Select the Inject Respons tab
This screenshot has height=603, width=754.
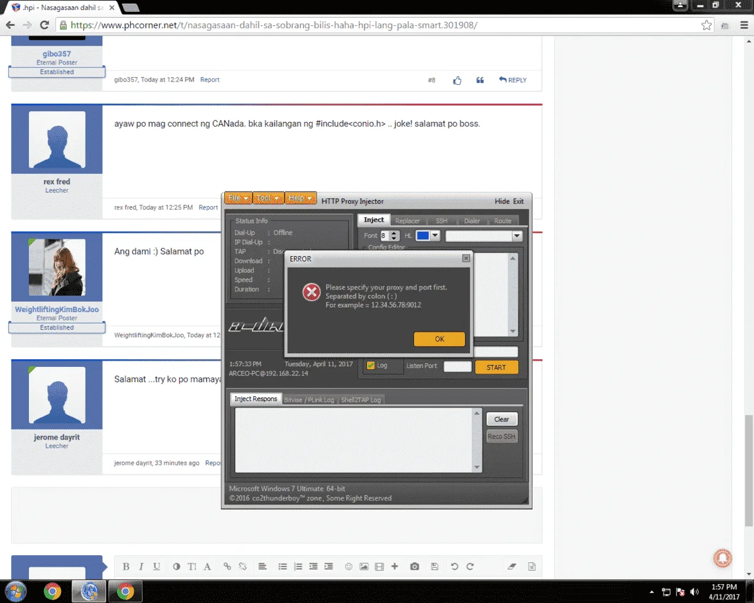(256, 399)
